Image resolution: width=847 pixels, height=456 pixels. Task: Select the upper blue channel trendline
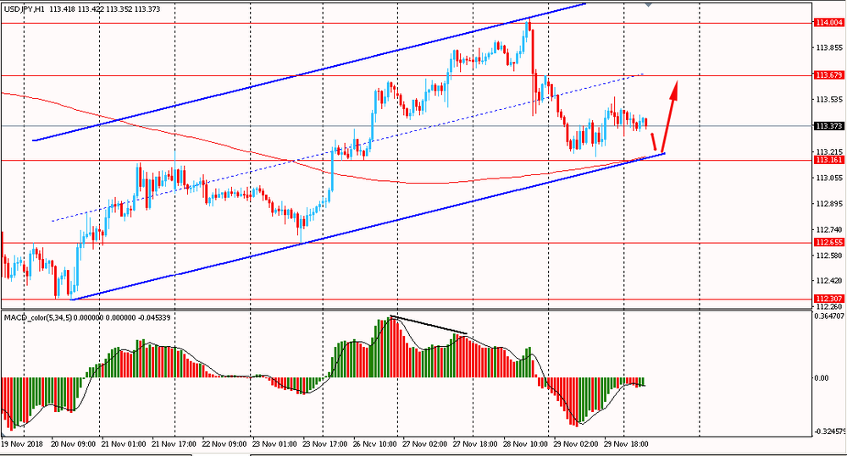pos(309,72)
